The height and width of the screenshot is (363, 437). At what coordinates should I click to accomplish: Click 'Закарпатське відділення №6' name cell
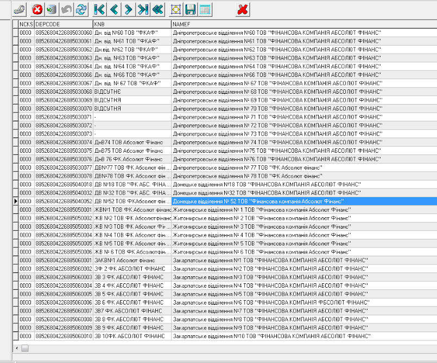click(304, 302)
